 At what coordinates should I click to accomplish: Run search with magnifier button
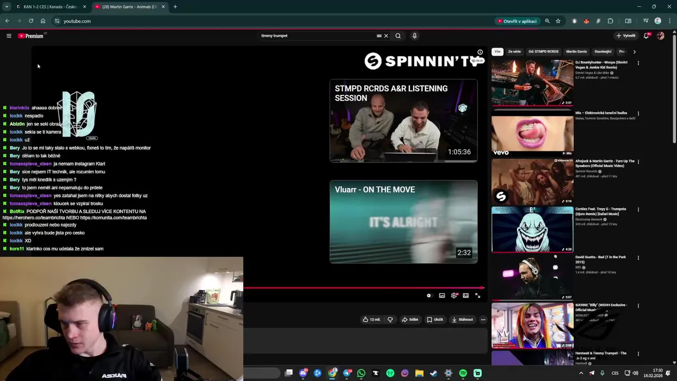[398, 36]
